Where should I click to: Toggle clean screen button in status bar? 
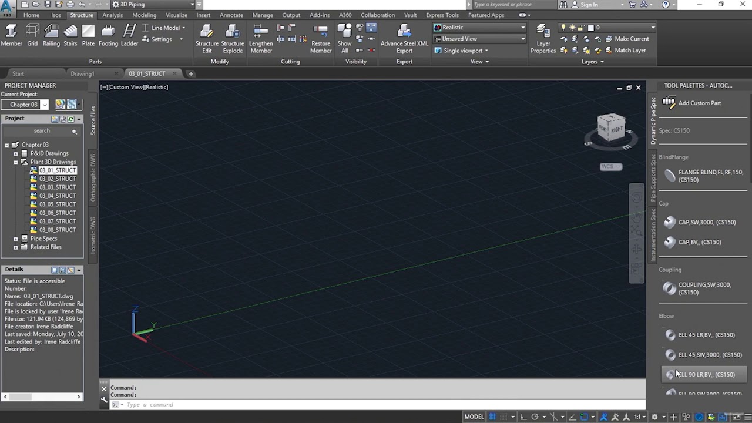tap(736, 417)
